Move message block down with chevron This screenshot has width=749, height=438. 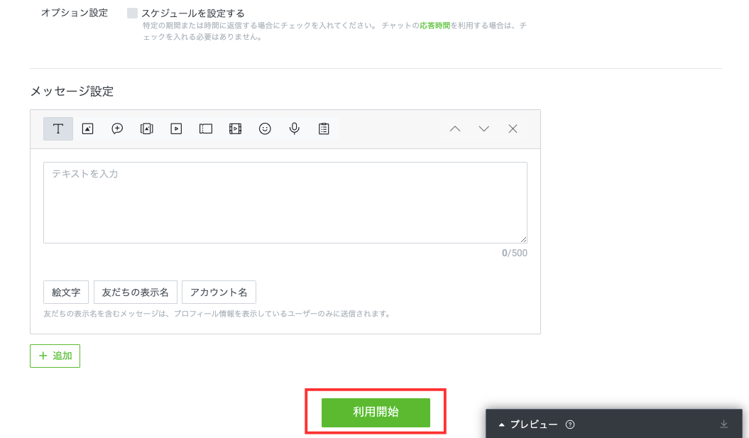point(484,128)
